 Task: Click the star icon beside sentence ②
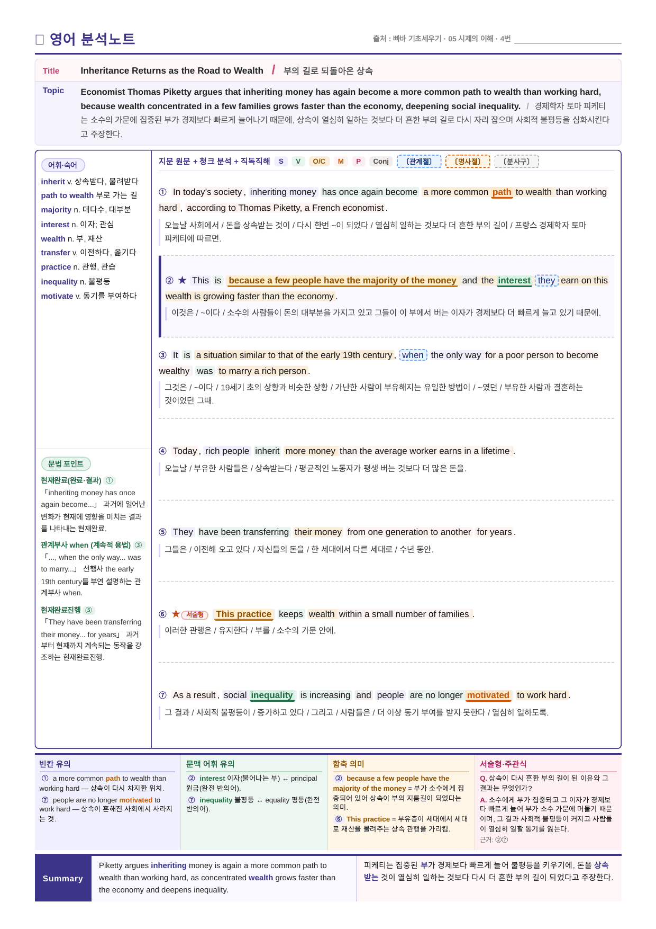tap(183, 281)
